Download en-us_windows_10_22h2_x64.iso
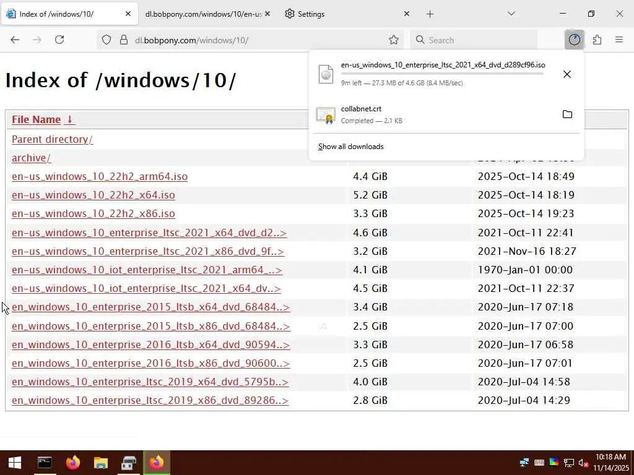This screenshot has height=475, width=634. [93, 195]
